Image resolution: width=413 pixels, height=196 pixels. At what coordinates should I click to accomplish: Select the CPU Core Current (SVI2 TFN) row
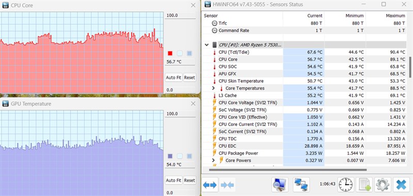(305, 124)
